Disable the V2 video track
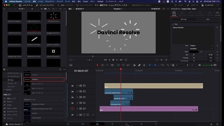The image size is (224, 126). 84,103
